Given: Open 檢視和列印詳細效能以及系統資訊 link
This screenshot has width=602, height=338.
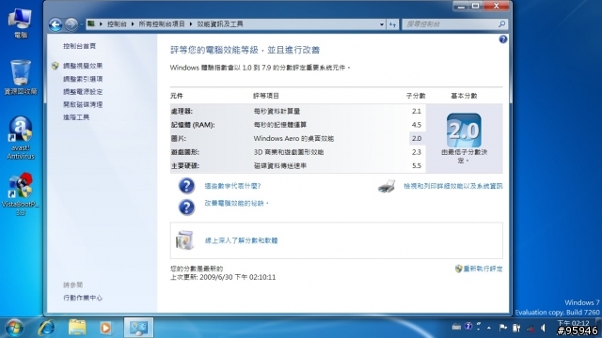Looking at the screenshot, I should [x=453, y=186].
